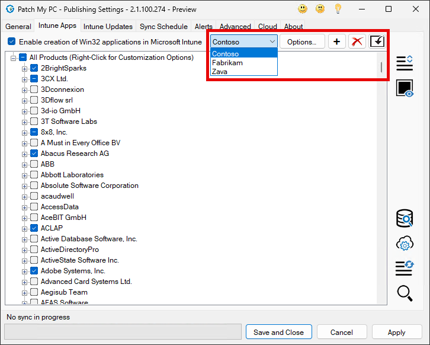
Task: Click the happy smiley feedback icon
Action: coord(303,9)
